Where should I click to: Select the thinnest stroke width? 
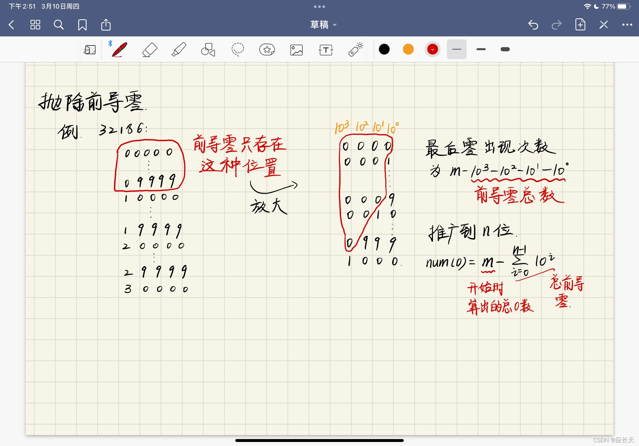pos(456,49)
